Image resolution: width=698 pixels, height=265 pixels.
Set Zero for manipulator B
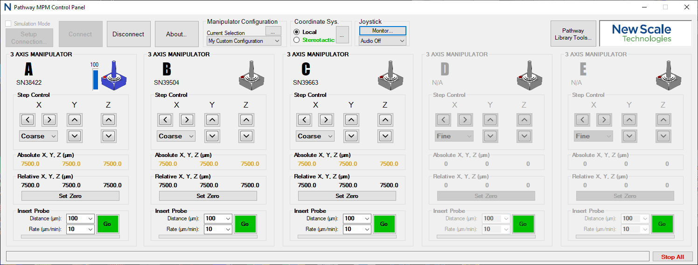(208, 196)
